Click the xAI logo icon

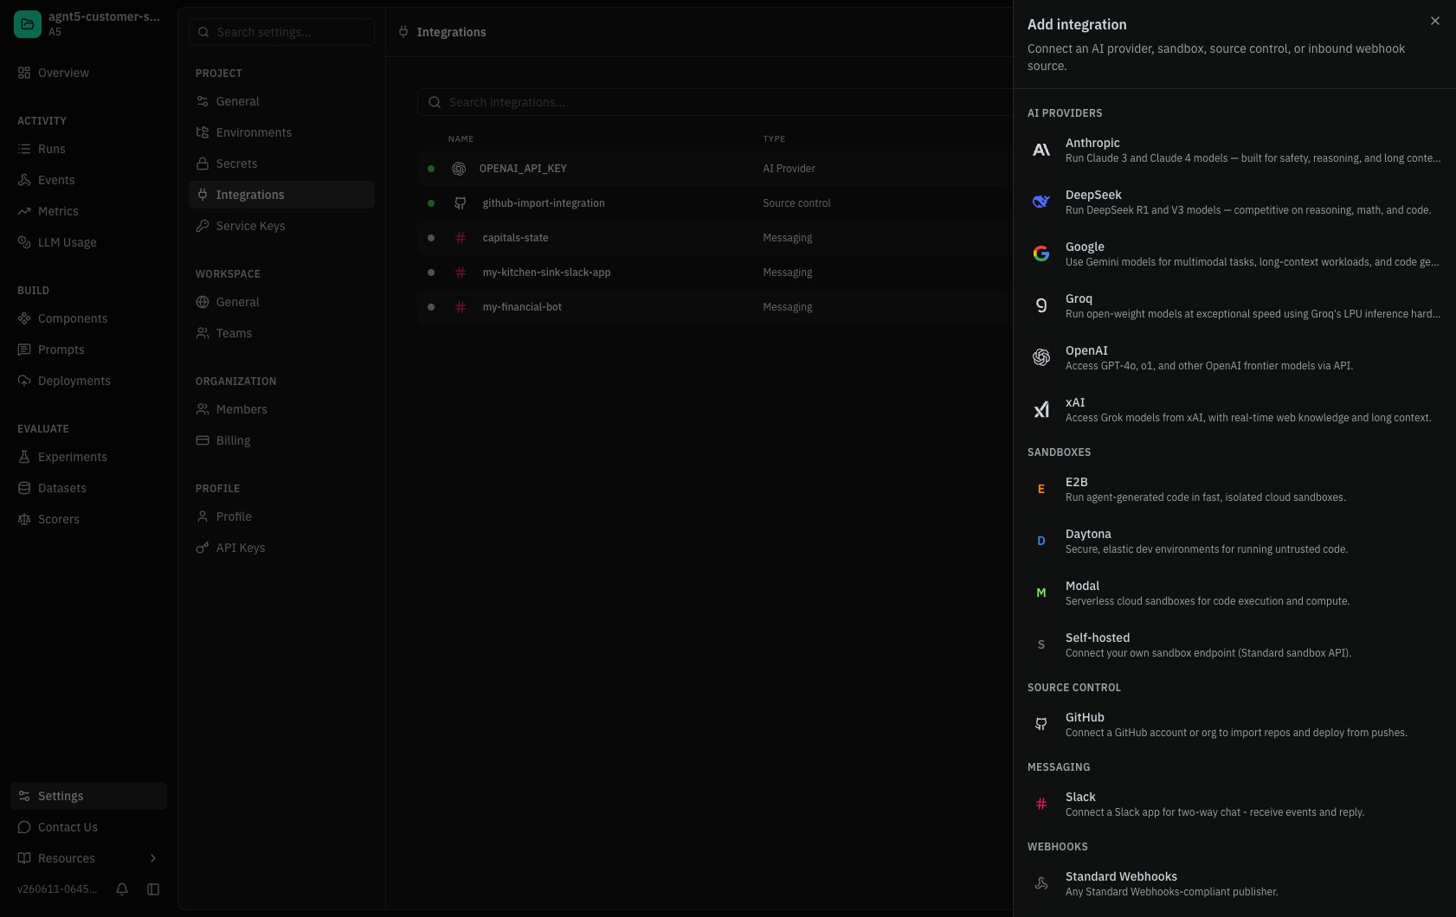[x=1041, y=409]
